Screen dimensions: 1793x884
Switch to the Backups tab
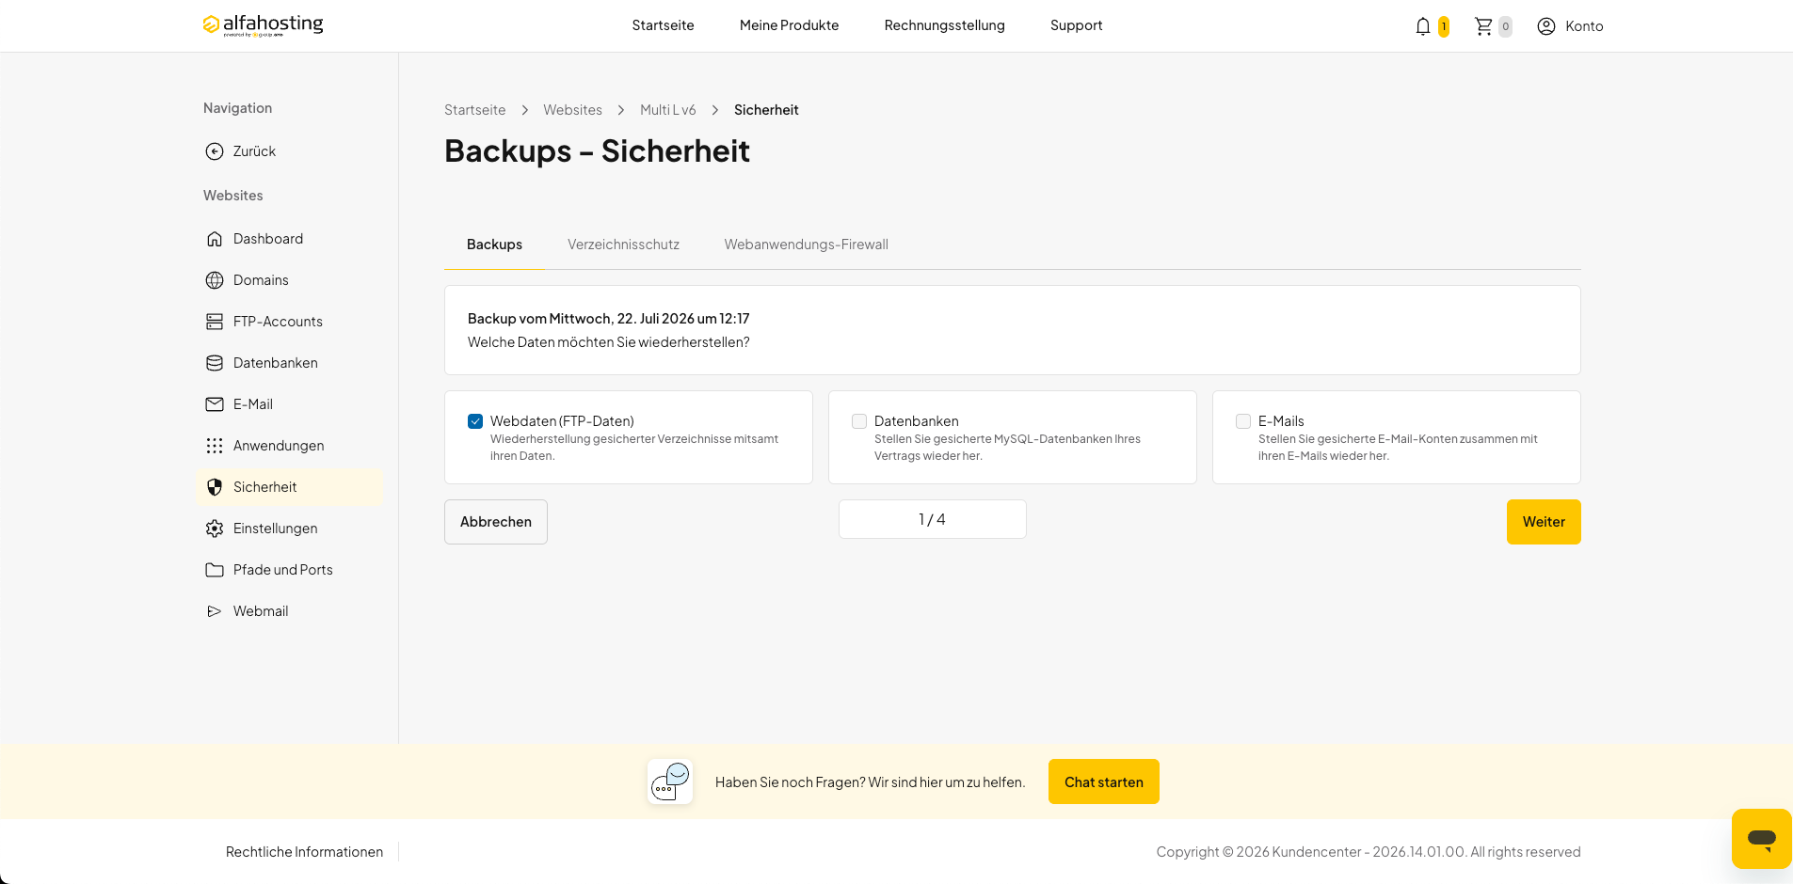pyautogui.click(x=494, y=245)
